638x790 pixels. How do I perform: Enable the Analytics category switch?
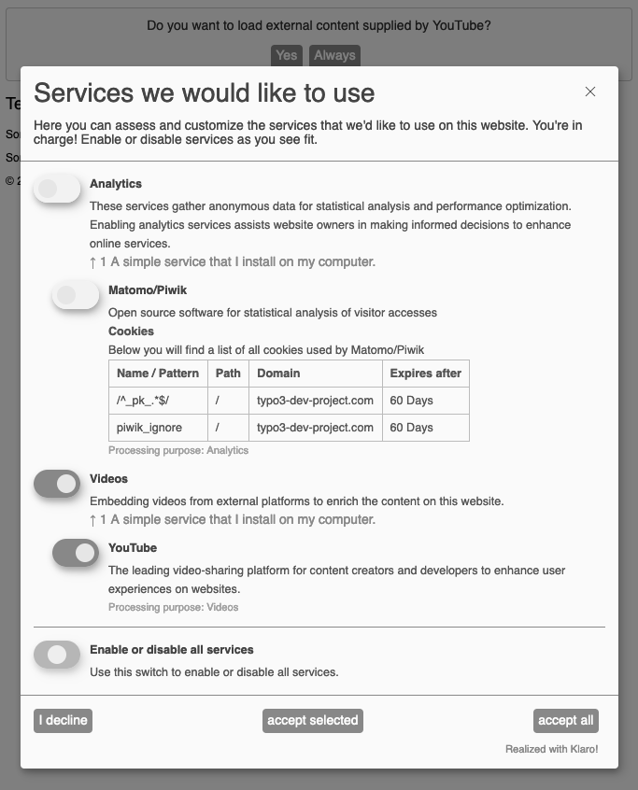(57, 190)
